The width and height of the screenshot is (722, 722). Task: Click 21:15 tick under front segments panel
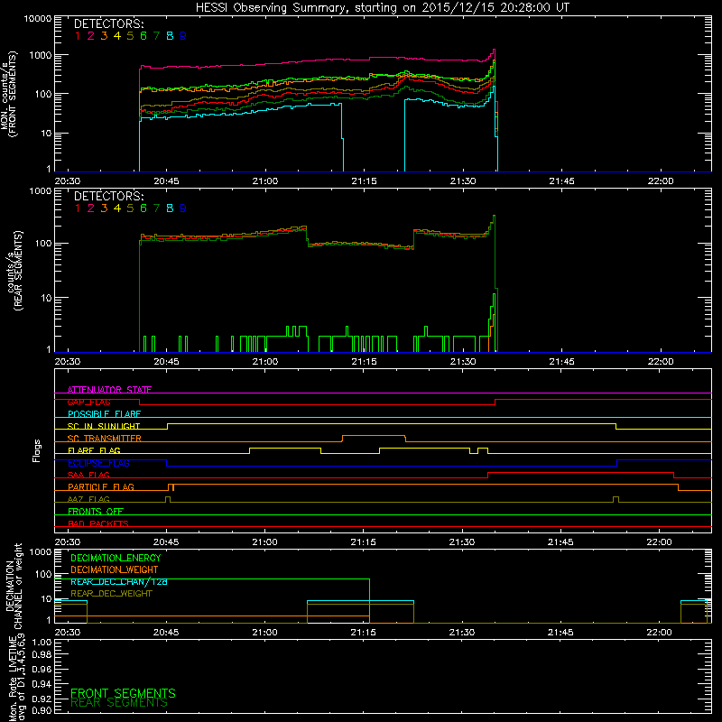click(x=364, y=181)
